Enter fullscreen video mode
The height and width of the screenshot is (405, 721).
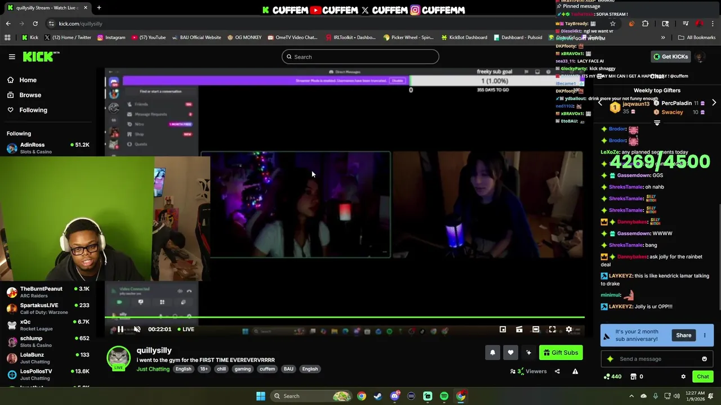click(x=552, y=330)
